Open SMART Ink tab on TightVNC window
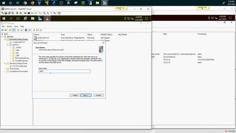The image size is (236, 133). [x=121, y=8]
